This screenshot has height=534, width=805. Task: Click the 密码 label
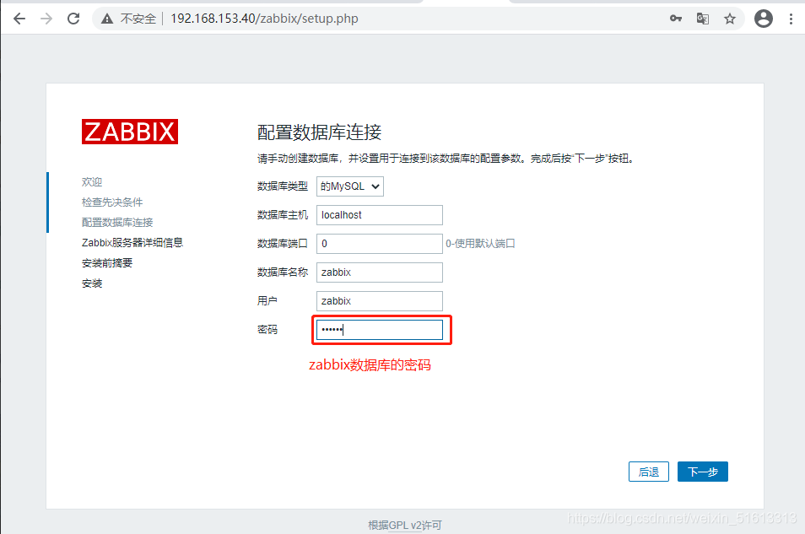pyautogui.click(x=267, y=330)
